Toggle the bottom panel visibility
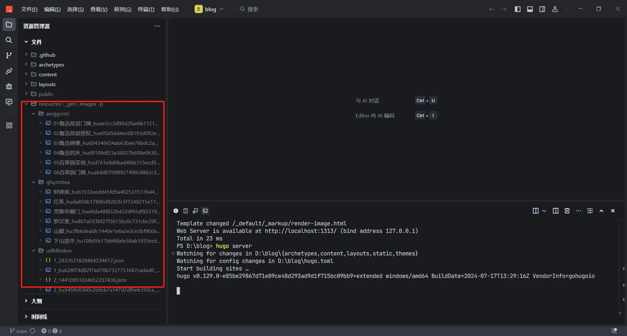The height and width of the screenshot is (336, 627). tap(530, 9)
